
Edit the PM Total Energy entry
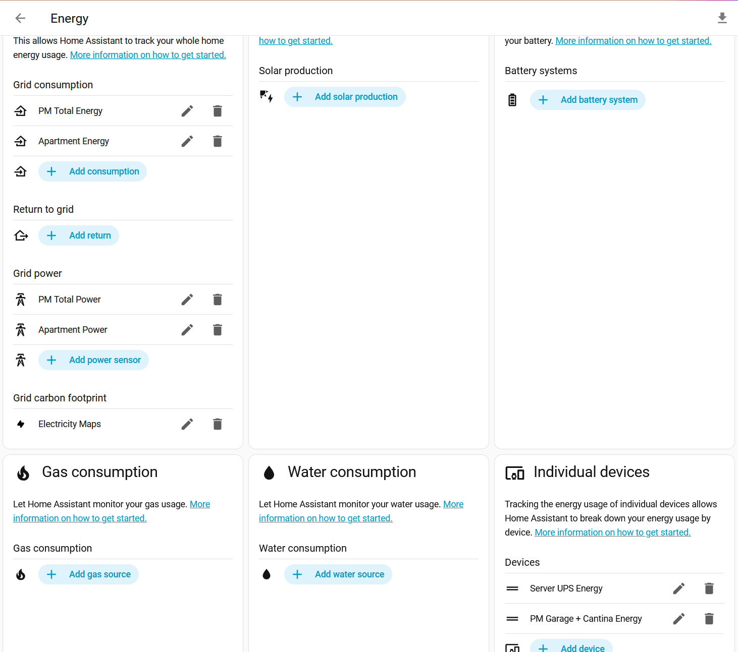(187, 111)
